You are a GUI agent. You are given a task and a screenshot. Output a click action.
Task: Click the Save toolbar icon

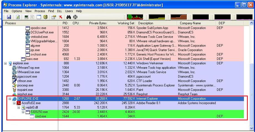(x=9, y=17)
